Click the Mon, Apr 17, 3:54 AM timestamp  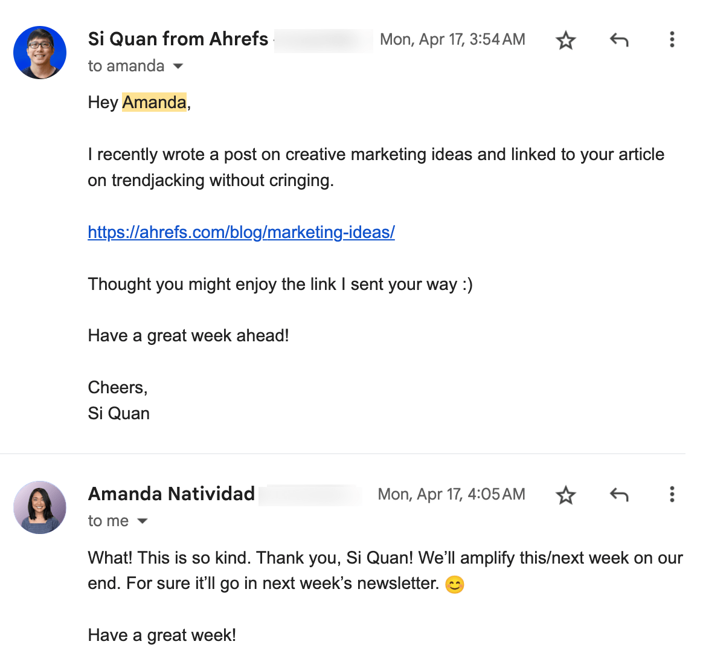(452, 39)
